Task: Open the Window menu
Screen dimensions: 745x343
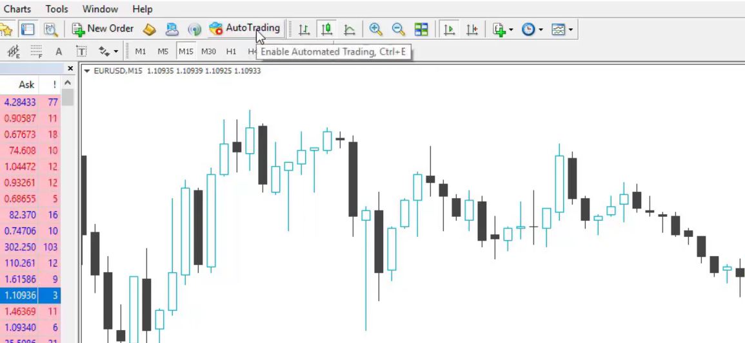Action: (100, 9)
